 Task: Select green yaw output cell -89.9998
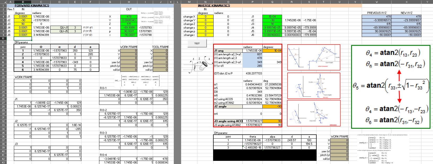(128, 28)
